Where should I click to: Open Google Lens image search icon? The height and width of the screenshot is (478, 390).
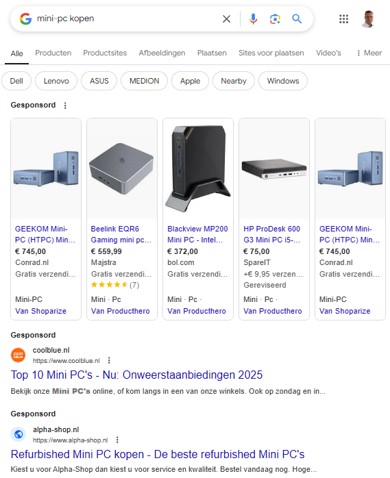pos(275,19)
